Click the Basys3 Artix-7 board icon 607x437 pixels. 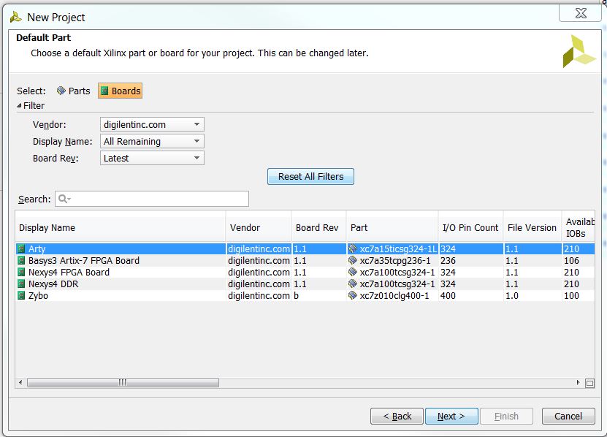click(22, 261)
